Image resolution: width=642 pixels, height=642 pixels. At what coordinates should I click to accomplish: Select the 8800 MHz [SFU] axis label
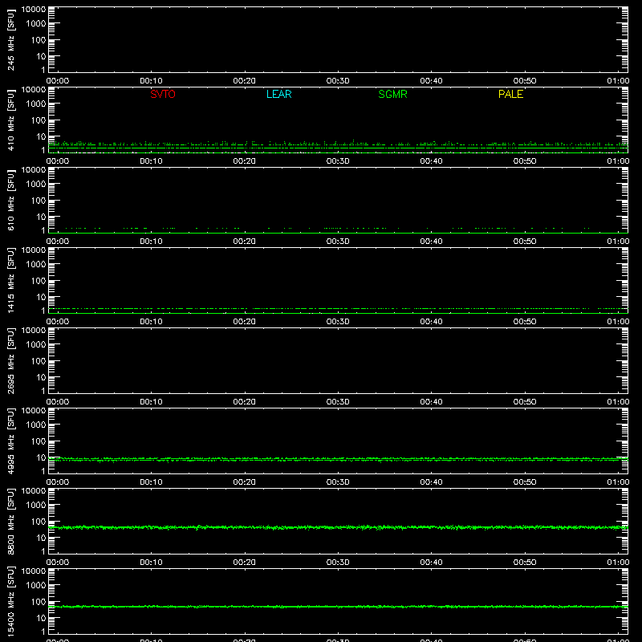point(10,521)
